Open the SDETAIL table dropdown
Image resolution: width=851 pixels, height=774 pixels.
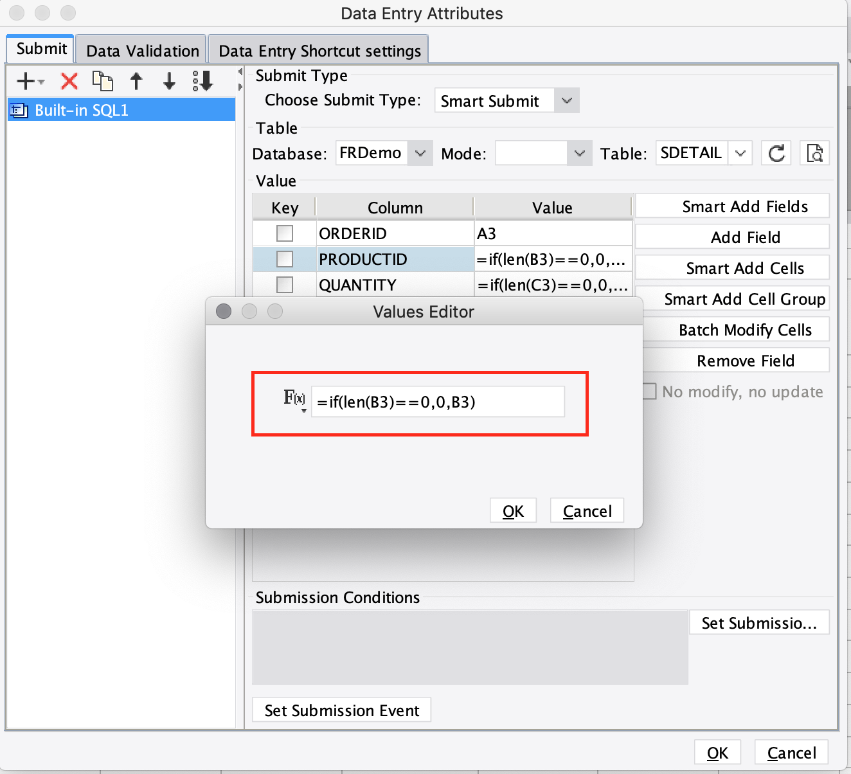point(740,153)
